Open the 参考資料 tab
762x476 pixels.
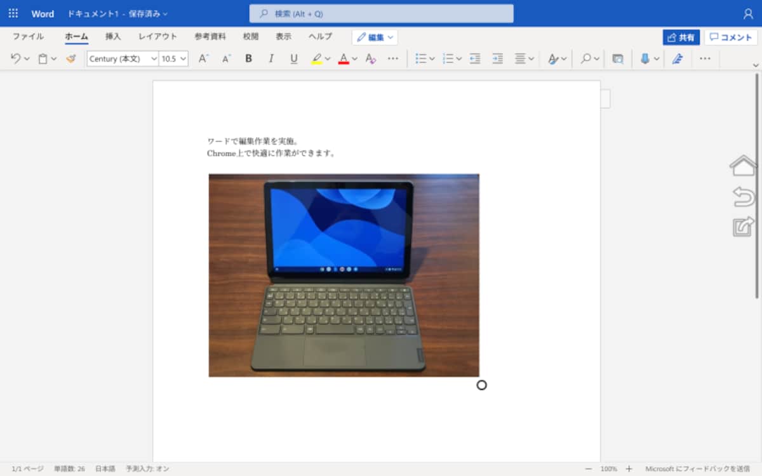[210, 37]
